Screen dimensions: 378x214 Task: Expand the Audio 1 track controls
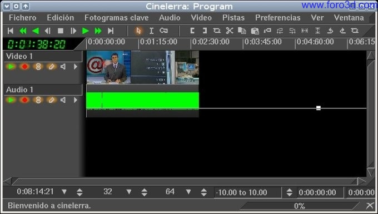click(76, 99)
